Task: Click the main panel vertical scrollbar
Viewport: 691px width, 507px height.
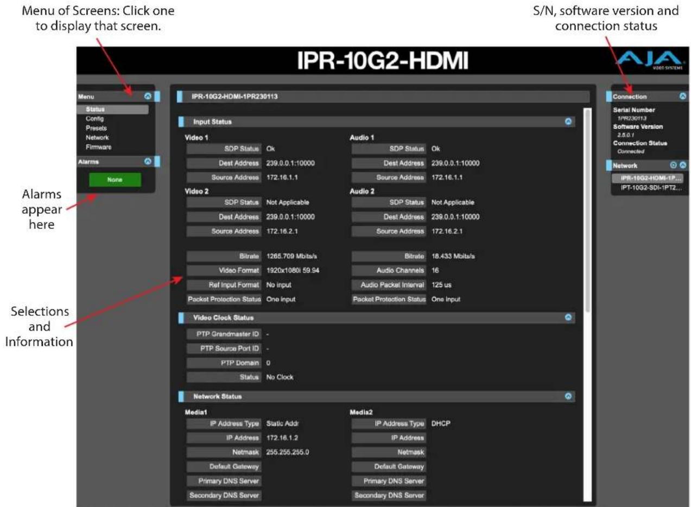Action: point(586,212)
